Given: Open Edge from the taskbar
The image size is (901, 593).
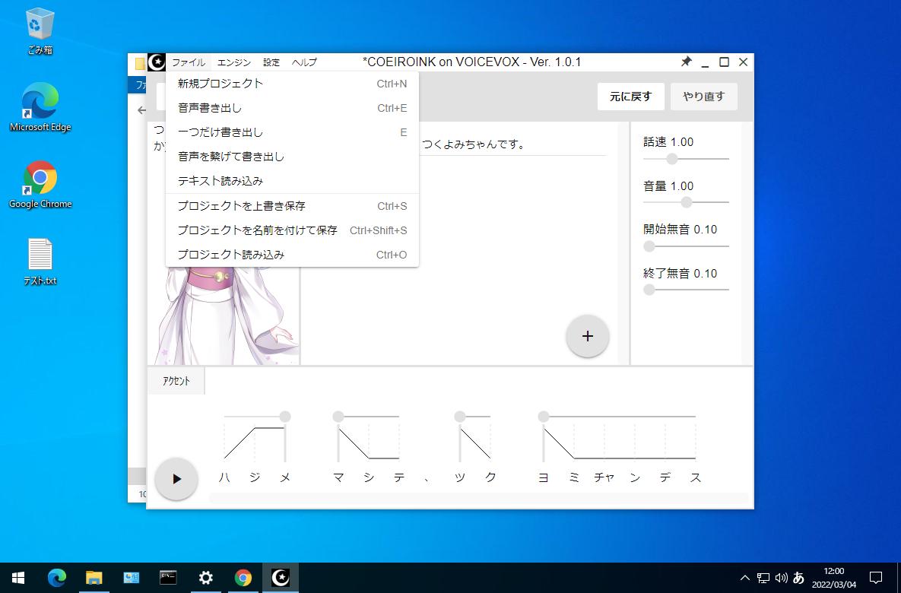Looking at the screenshot, I should (56, 578).
